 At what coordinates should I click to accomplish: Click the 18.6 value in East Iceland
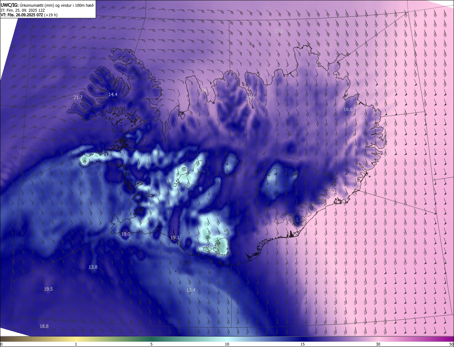348,110
